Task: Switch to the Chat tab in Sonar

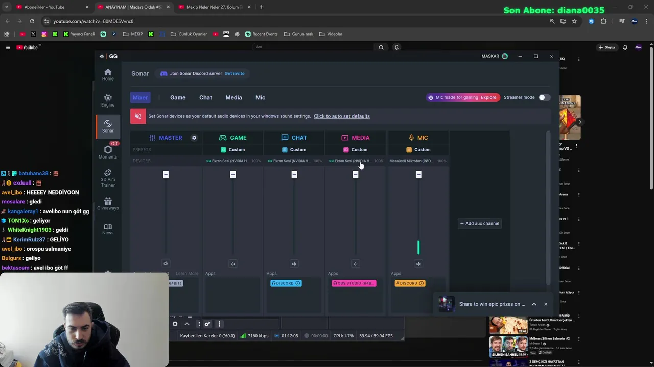Action: pyautogui.click(x=205, y=97)
